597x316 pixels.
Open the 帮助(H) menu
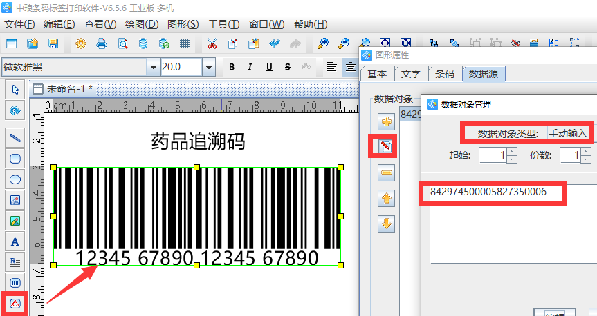[x=311, y=25]
